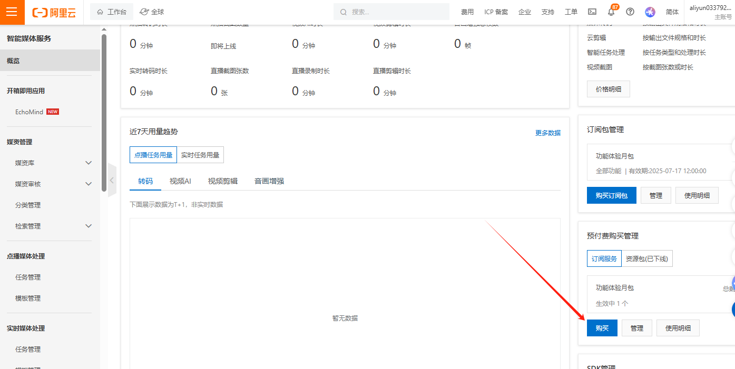Open the 全球 region selector

pyautogui.click(x=152, y=12)
